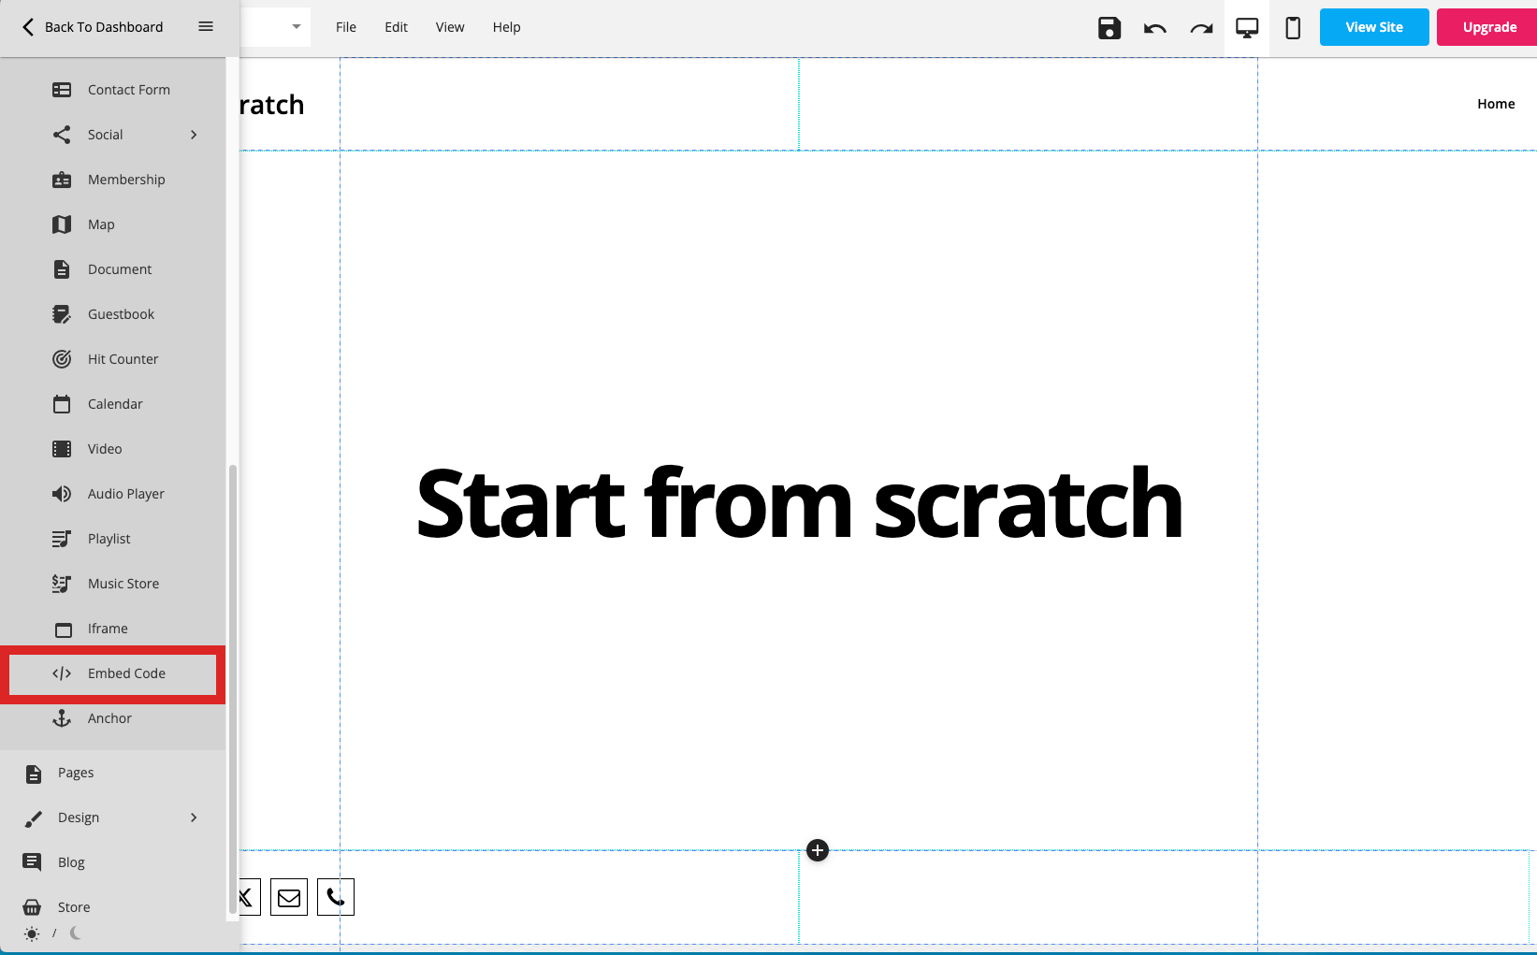Select the Guestbook label
The width and height of the screenshot is (1537, 955).
click(x=121, y=314)
